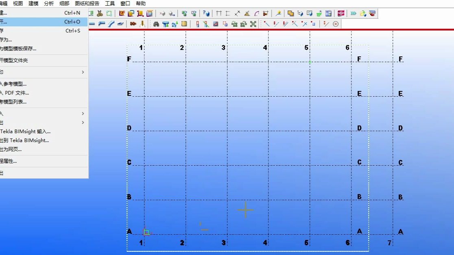The width and height of the screenshot is (454, 255).
Task: Click the red and white pattern icon
Action: 341,13
